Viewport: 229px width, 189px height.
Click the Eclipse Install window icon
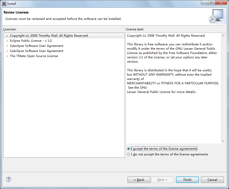[x=4, y=4]
